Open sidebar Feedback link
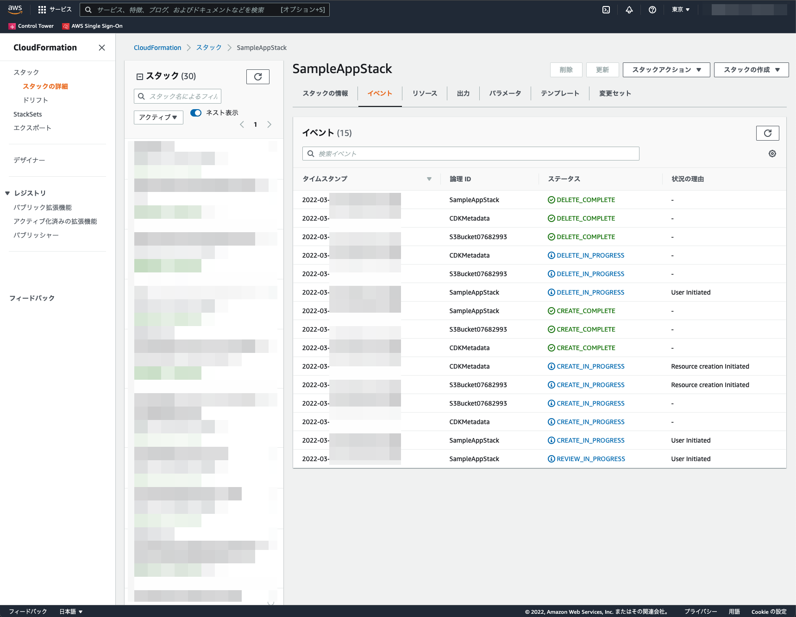This screenshot has width=796, height=617. click(x=32, y=298)
